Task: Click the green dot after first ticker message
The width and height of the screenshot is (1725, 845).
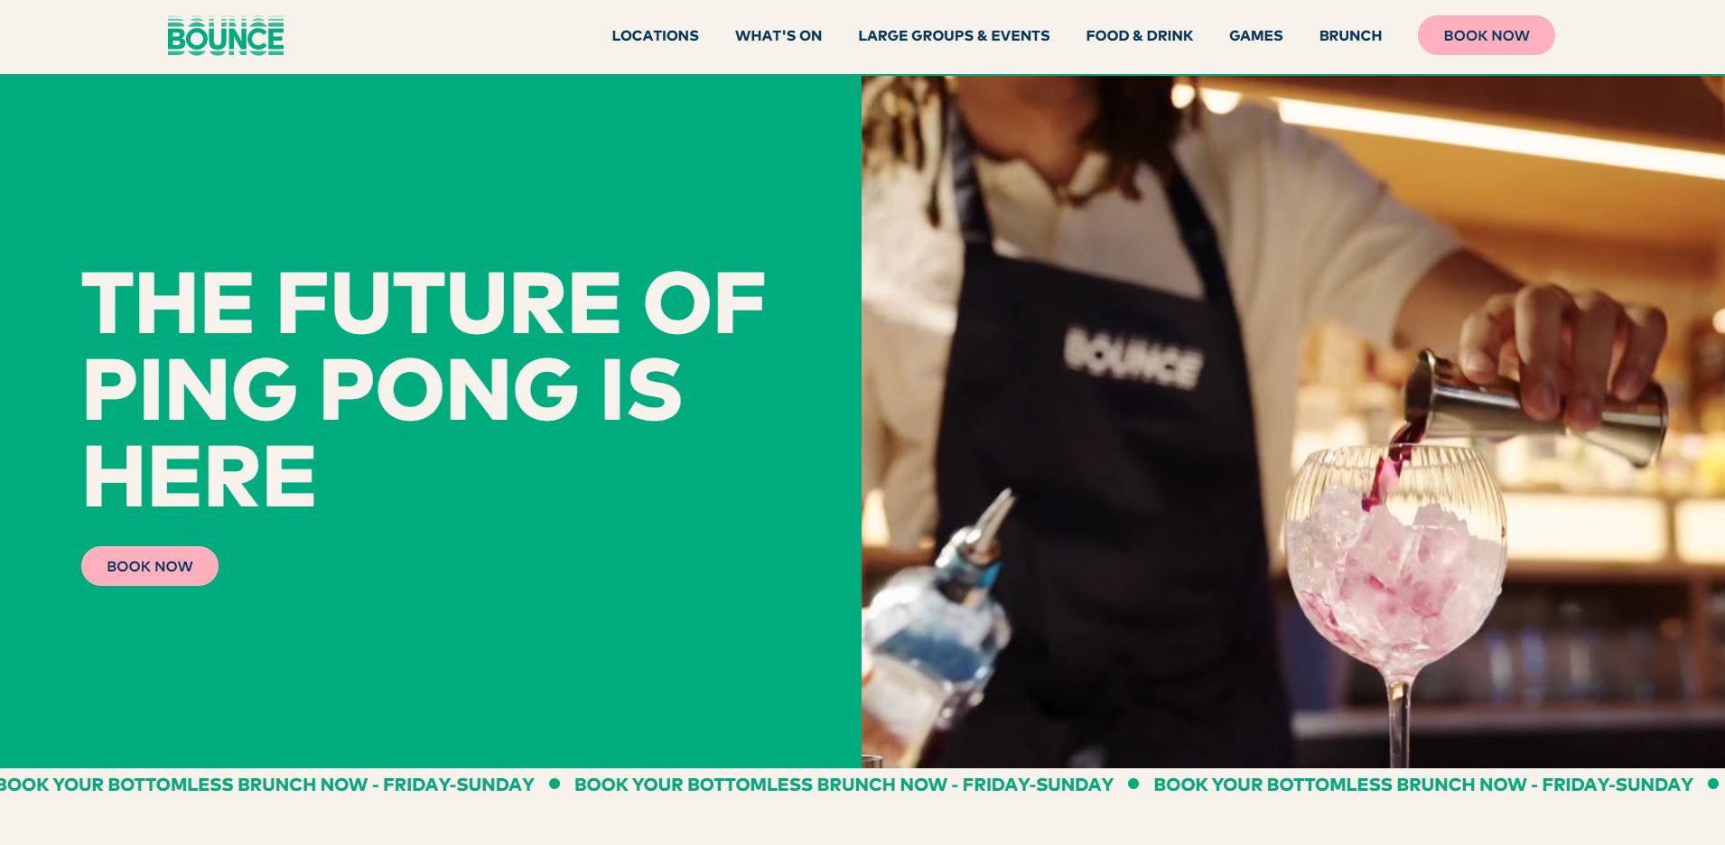Action: pos(555,784)
